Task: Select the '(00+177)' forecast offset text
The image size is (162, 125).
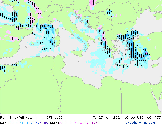Action: [154, 118]
